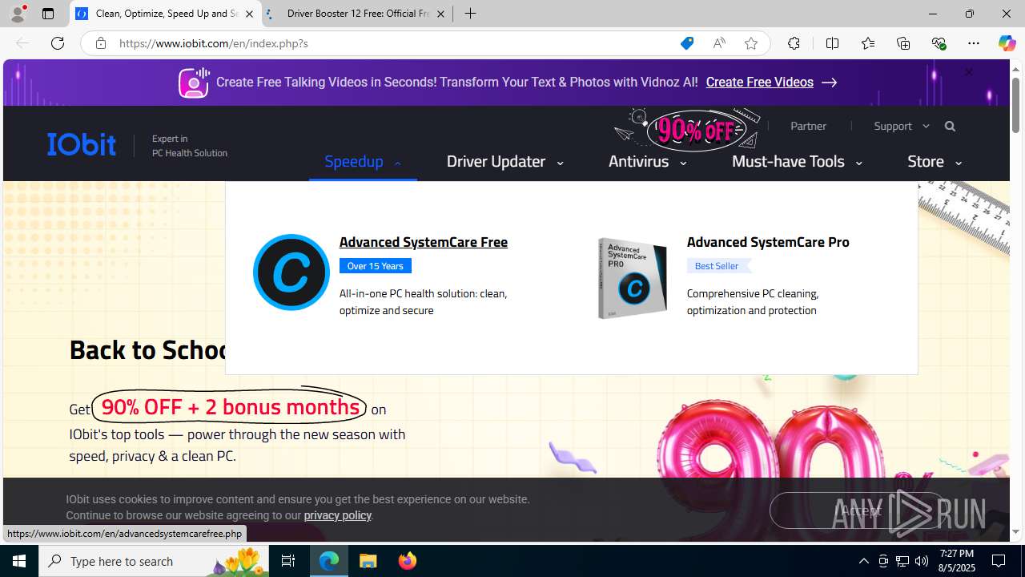This screenshot has width=1025, height=577.
Task: Close the active IObit tab
Action: (x=249, y=14)
